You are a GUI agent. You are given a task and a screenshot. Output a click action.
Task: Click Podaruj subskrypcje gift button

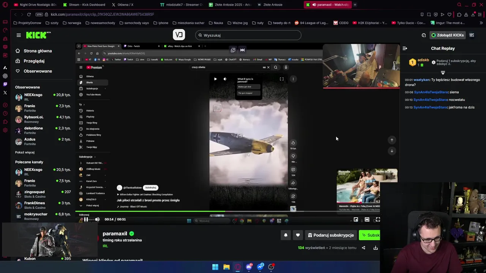point(331,235)
